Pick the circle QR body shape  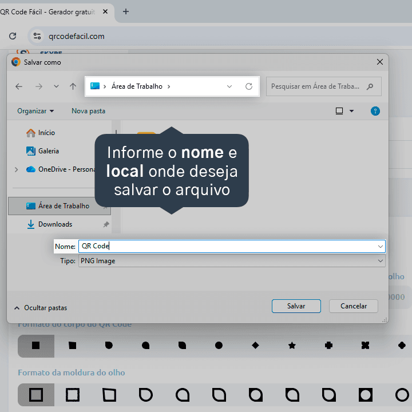point(219,346)
